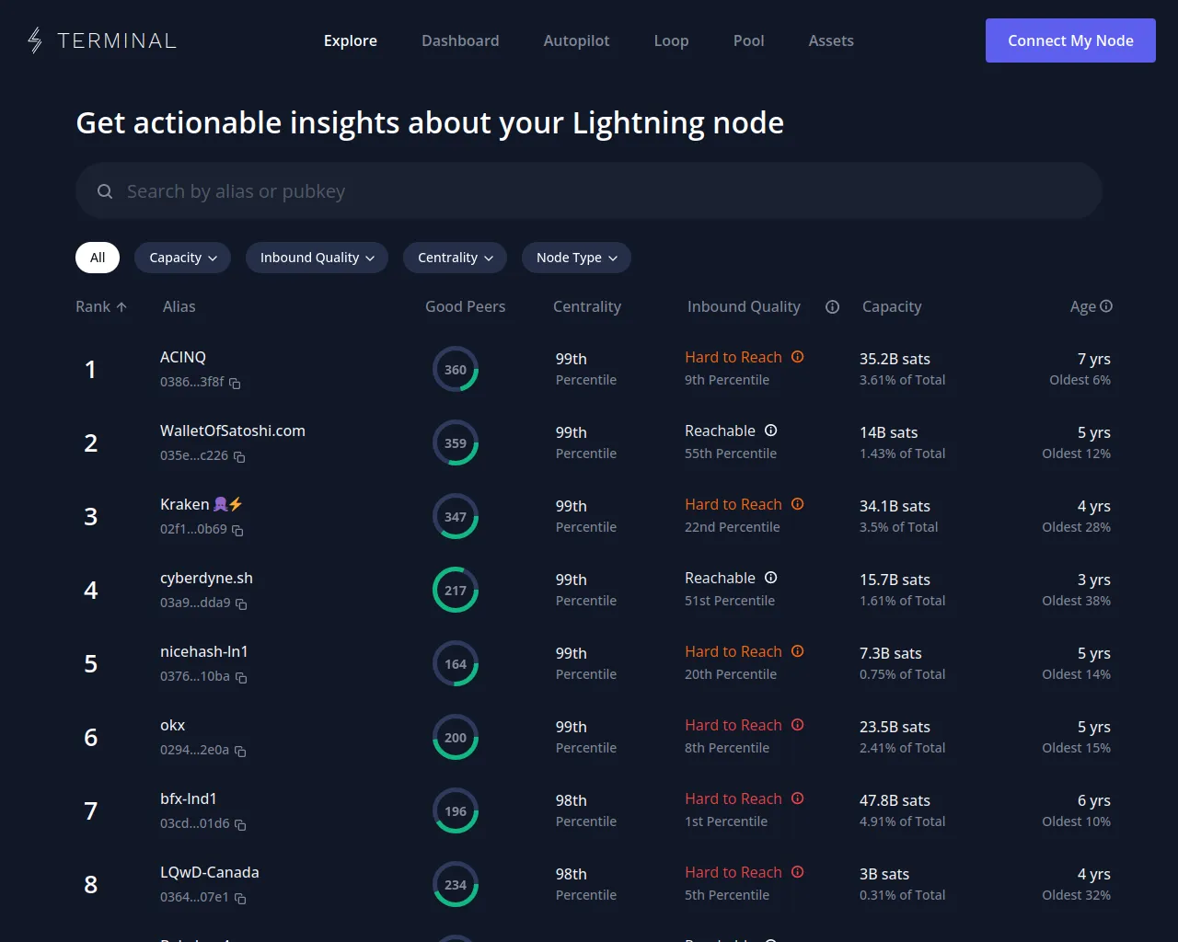Copy ACINQ pubkey with copy icon

(235, 384)
